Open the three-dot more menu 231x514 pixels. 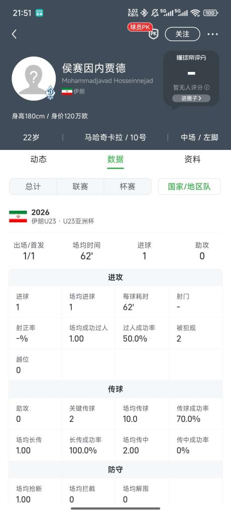point(213,34)
